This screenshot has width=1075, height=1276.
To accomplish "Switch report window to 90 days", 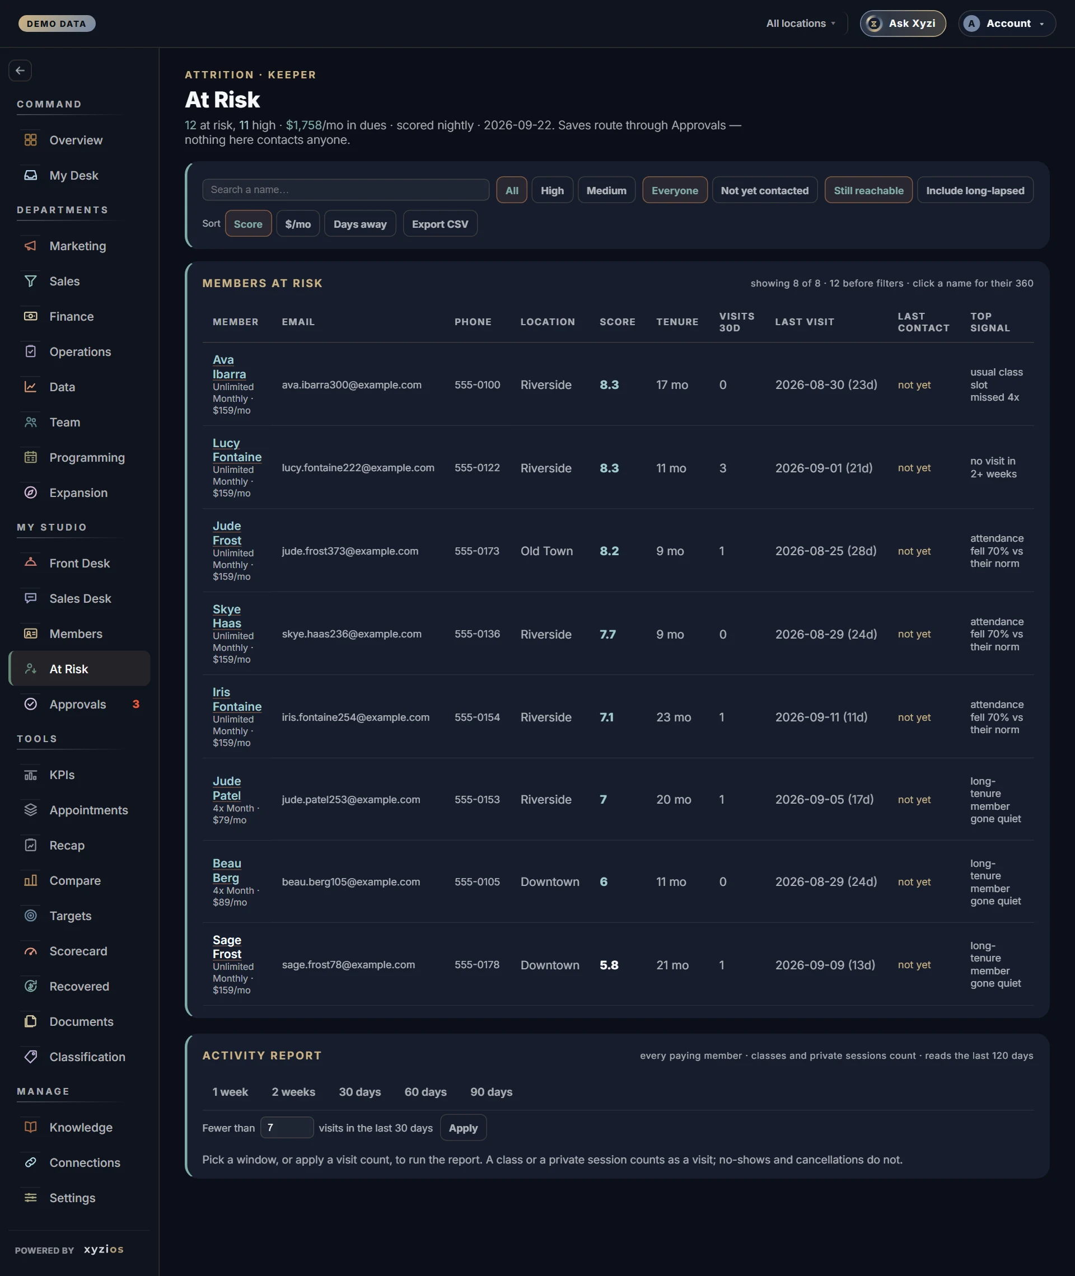I will point(491,1092).
